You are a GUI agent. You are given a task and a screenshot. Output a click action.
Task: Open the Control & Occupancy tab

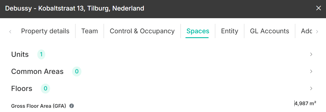(142, 31)
